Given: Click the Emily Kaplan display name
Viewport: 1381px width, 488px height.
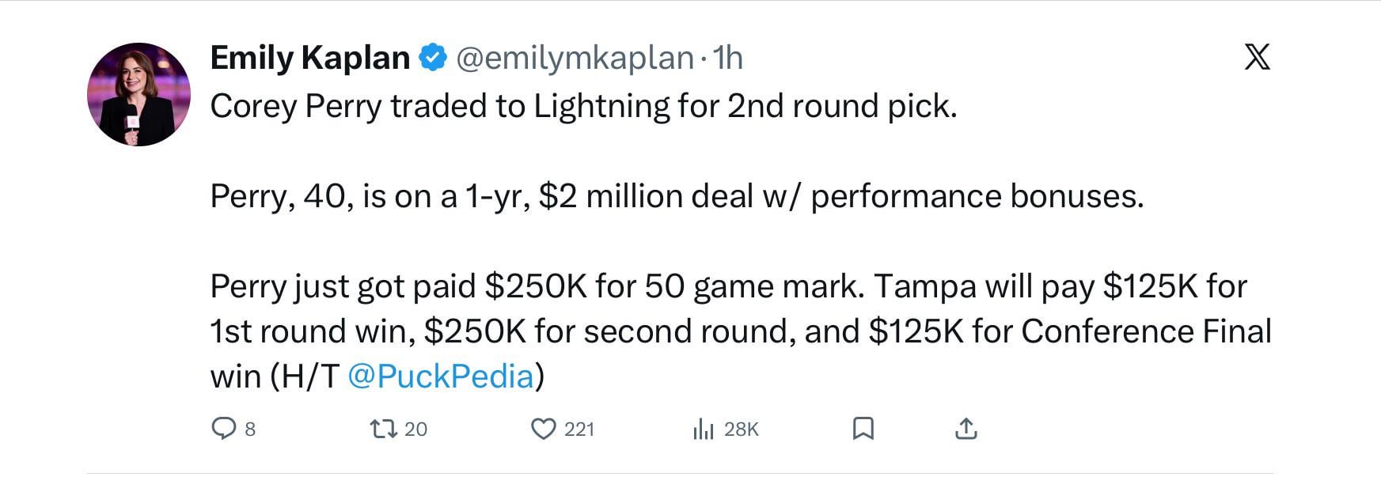Looking at the screenshot, I should [309, 58].
